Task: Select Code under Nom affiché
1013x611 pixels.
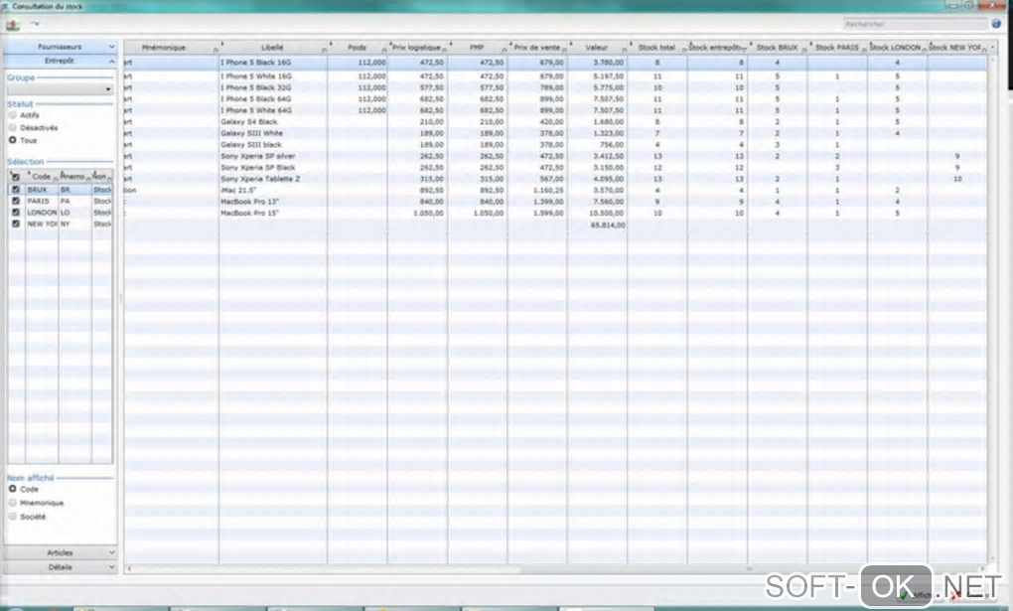Action: pos(12,489)
